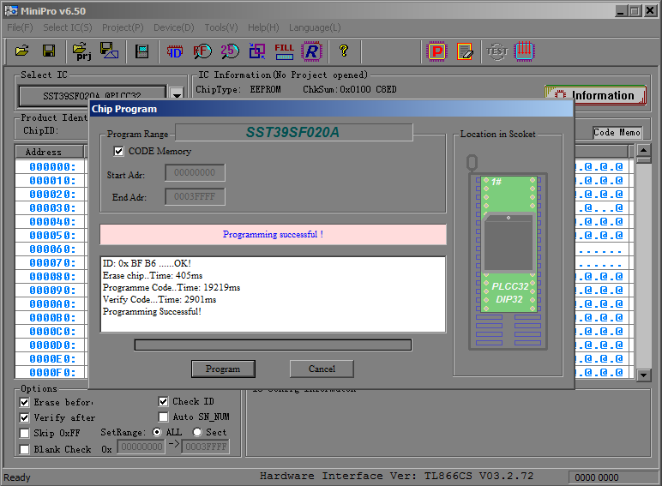Image resolution: width=662 pixels, height=486 pixels.
Task: Read chip with the R chip icon
Action: 311,51
